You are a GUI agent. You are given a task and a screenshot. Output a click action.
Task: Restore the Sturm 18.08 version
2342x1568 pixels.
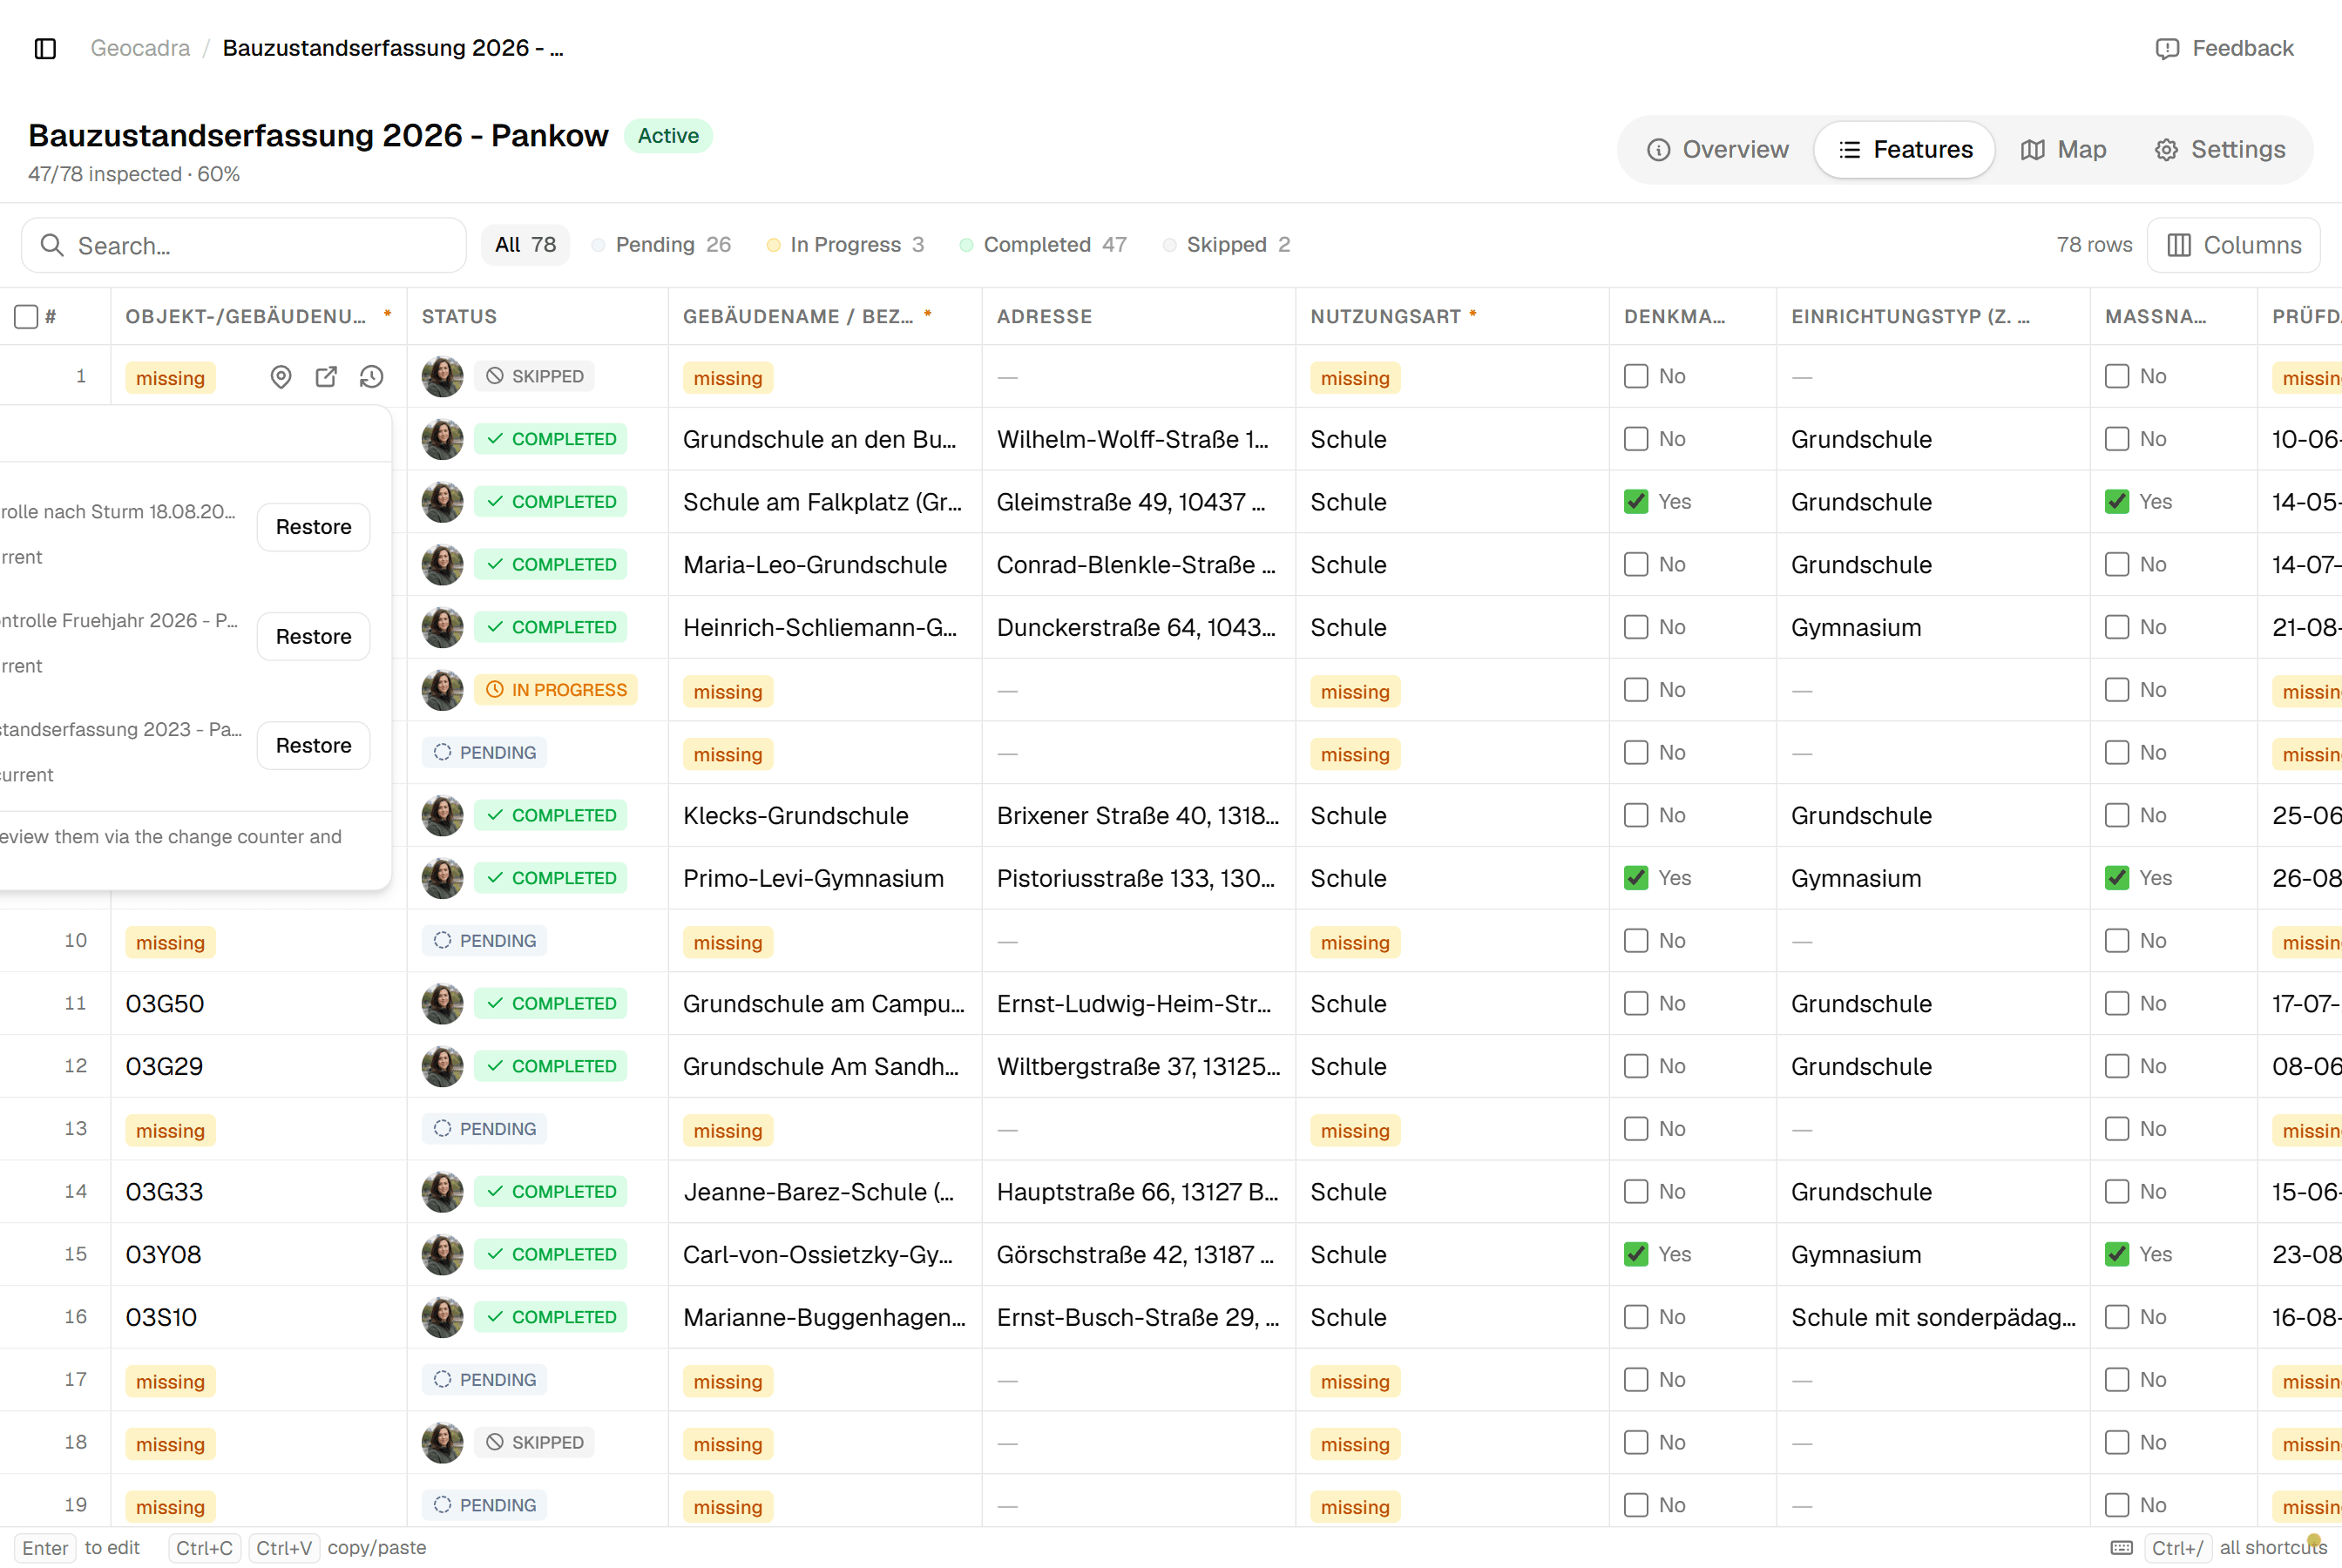click(x=313, y=527)
